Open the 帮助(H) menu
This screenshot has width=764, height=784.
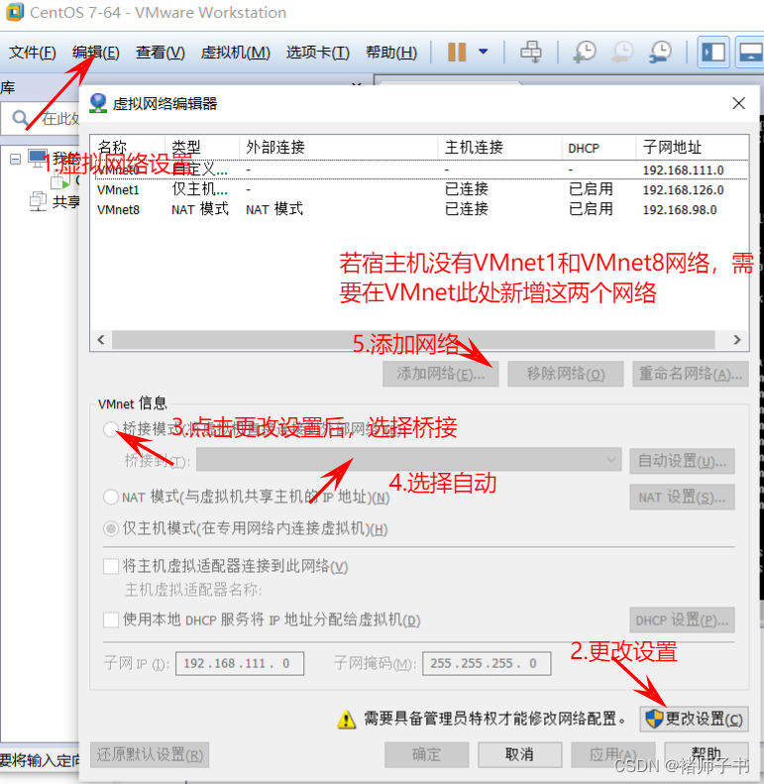(391, 52)
